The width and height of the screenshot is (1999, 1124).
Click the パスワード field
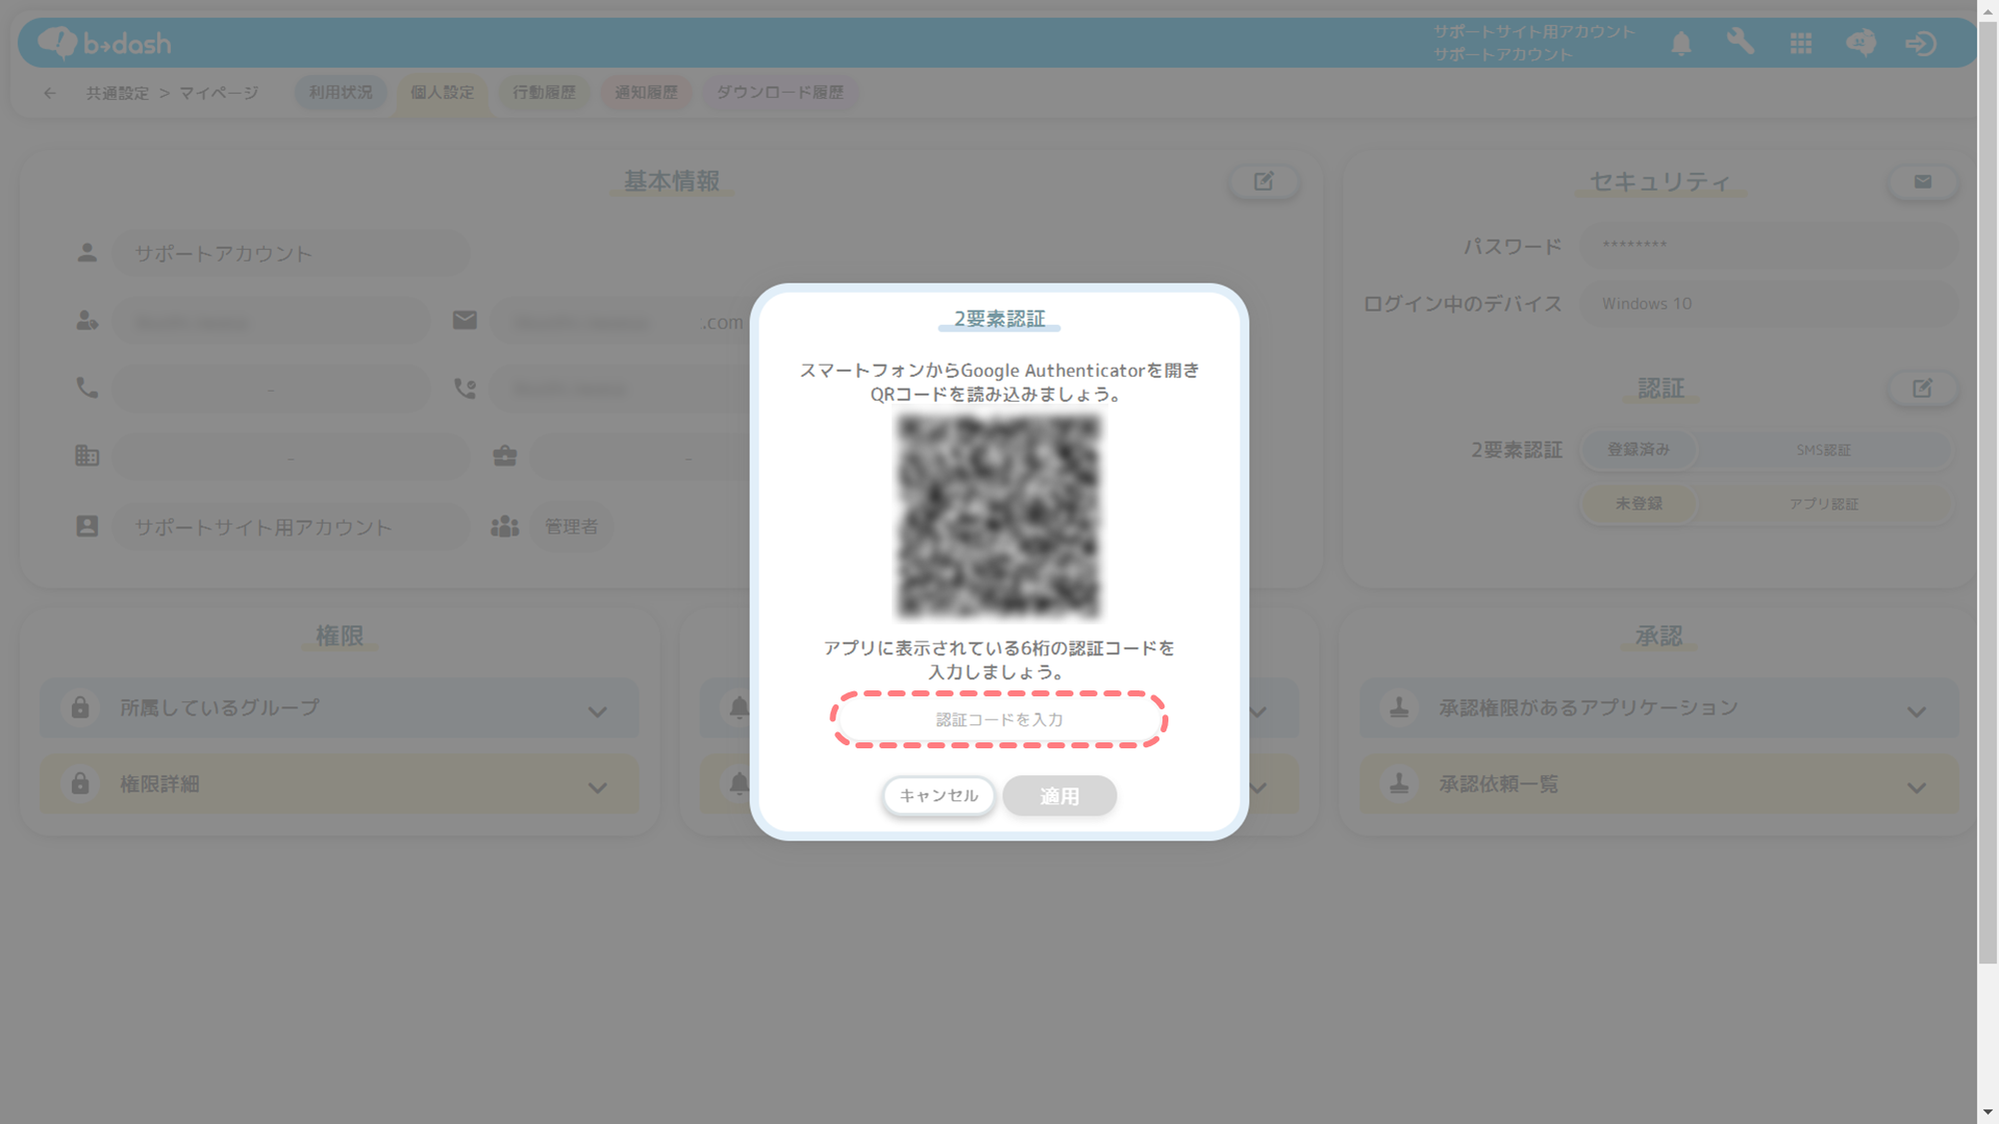pos(1768,246)
